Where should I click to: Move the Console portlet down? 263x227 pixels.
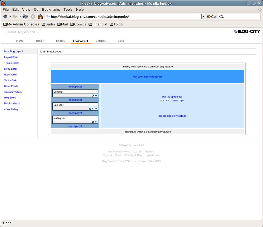click(96, 96)
